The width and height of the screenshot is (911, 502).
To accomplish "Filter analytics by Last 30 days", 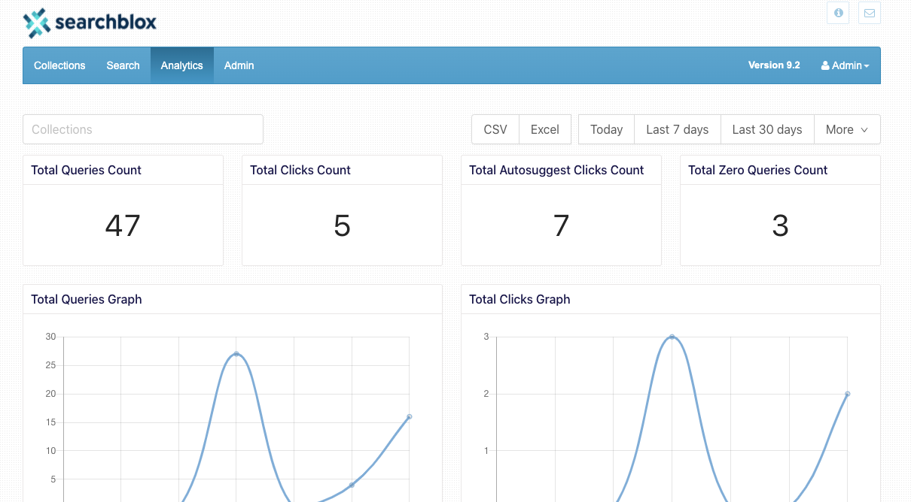I will coord(767,129).
